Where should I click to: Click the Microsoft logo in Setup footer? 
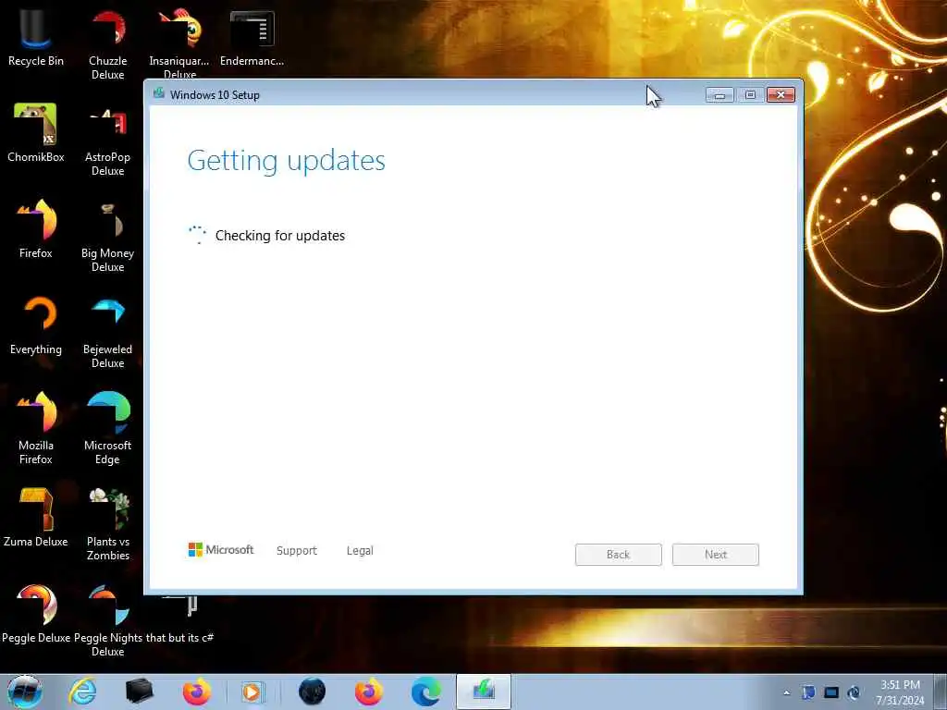[221, 549]
